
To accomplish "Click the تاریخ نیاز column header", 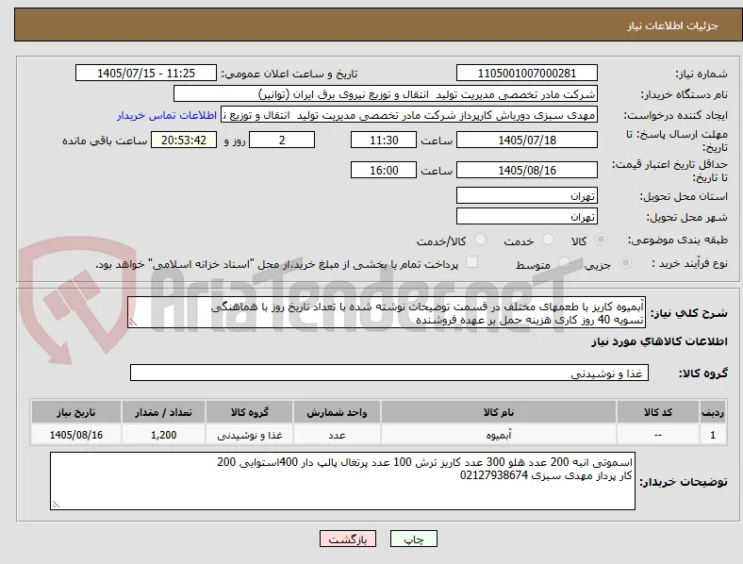I will click(76, 412).
